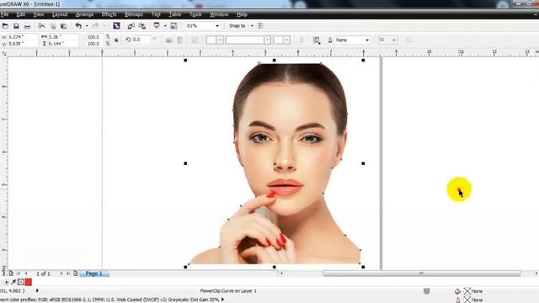The width and height of the screenshot is (539, 303).
Task: Open the zoom level 81% dropdown
Action: (x=217, y=26)
